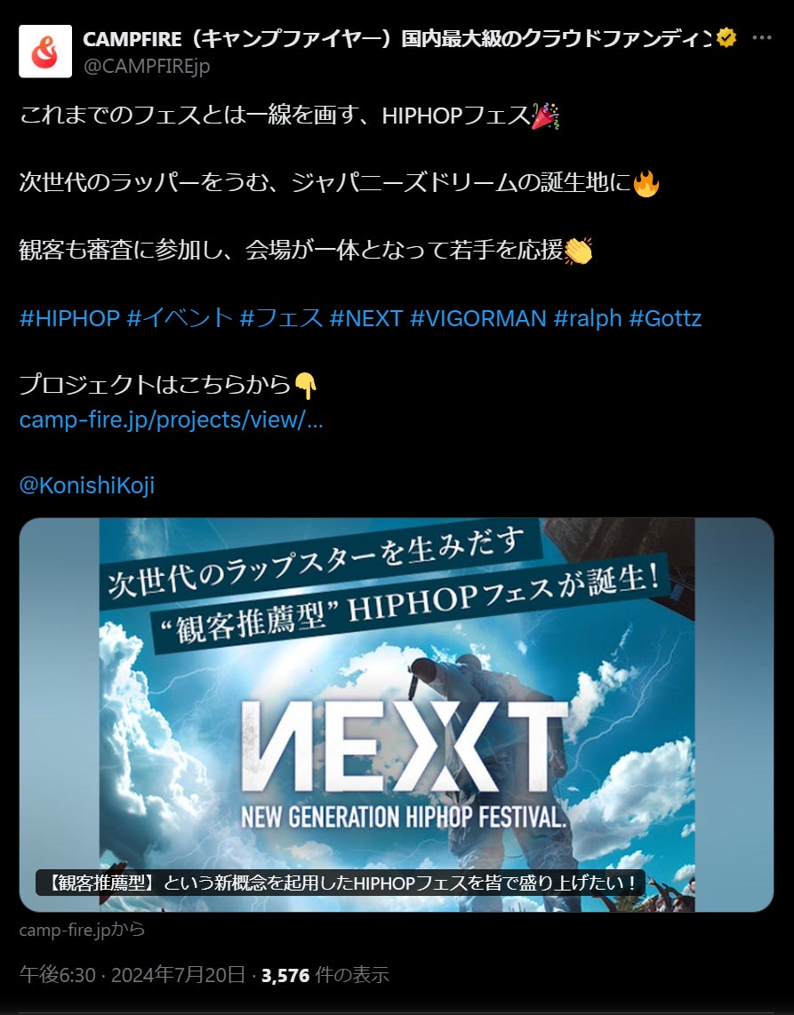The image size is (794, 1015).
Task: Open the @CAMPFIREjp handle link
Action: tap(147, 66)
